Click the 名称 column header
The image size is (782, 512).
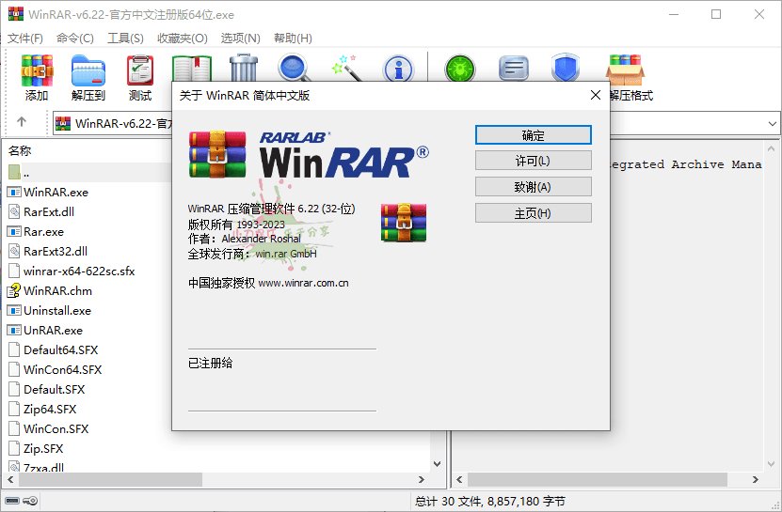pyautogui.click(x=21, y=150)
